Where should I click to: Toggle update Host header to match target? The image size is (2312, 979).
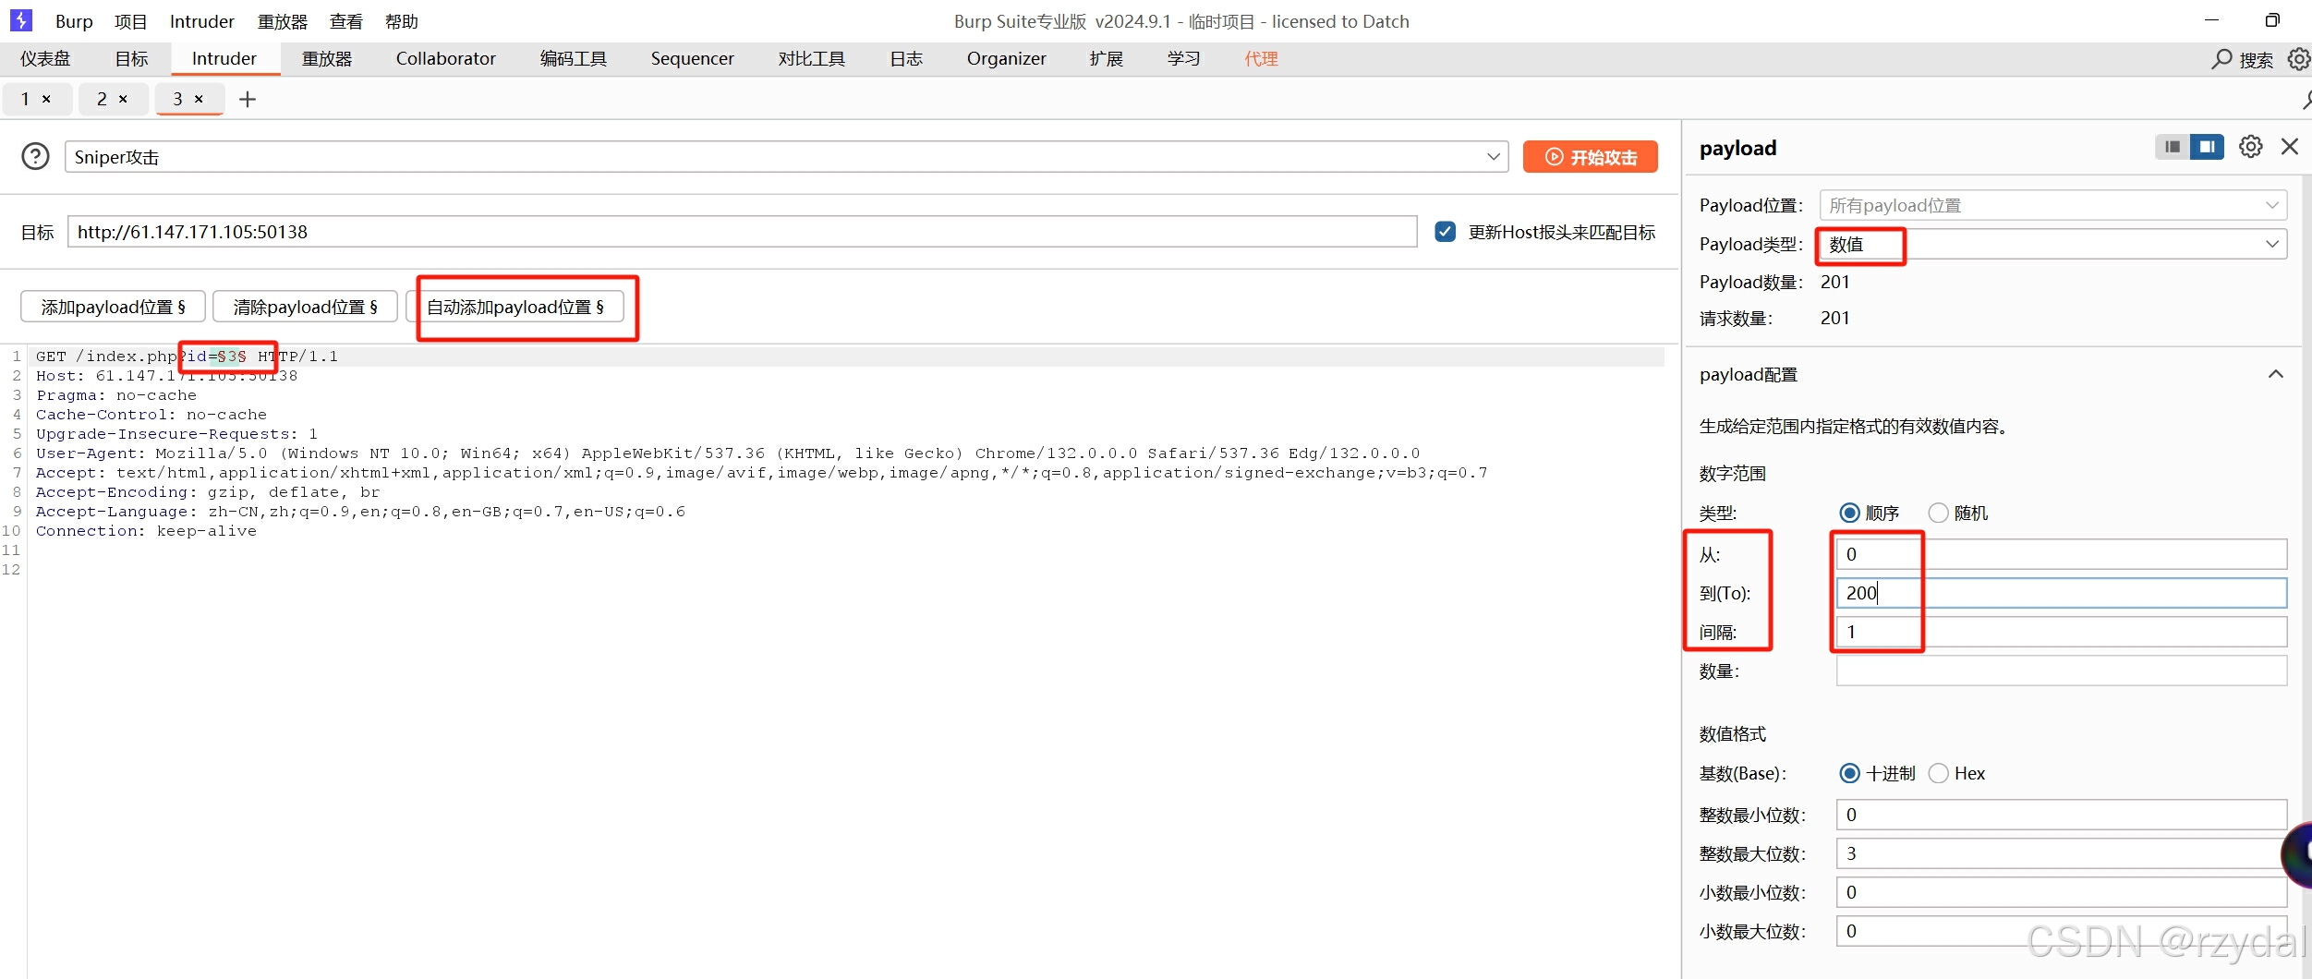[x=1446, y=232]
